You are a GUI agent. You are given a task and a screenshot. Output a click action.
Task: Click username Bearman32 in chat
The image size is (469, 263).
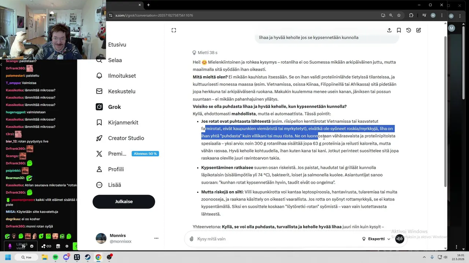coord(14,178)
